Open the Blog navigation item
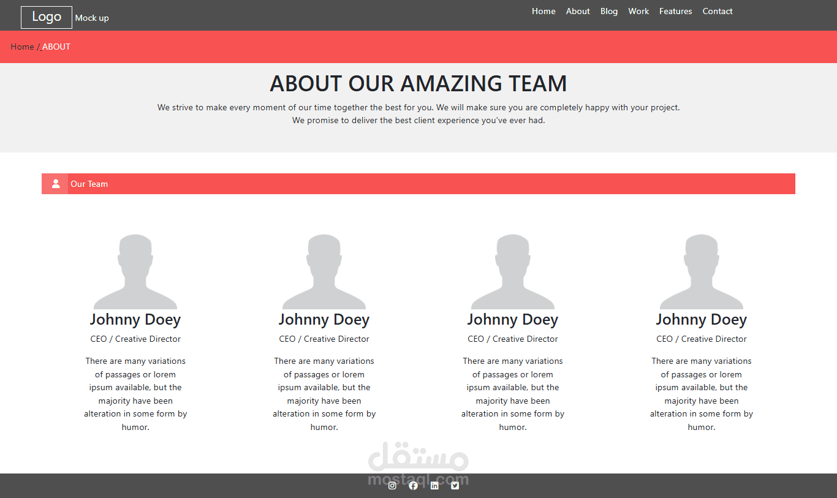The height and width of the screenshot is (498, 837). coord(609,11)
